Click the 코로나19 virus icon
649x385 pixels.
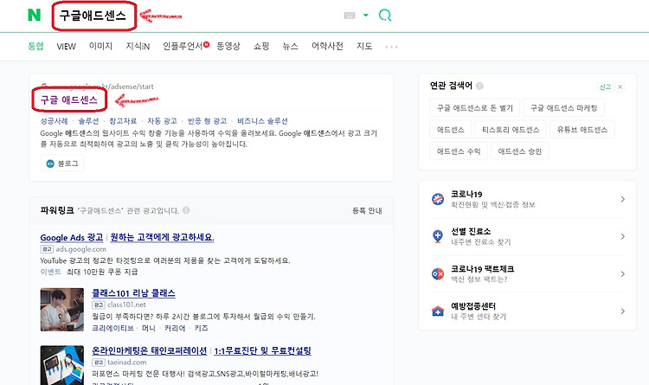pyautogui.click(x=438, y=199)
